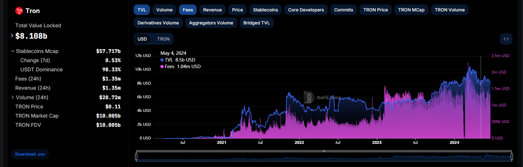Toggle the TRON Price metric
The height and width of the screenshot is (167, 523).
pyautogui.click(x=376, y=10)
